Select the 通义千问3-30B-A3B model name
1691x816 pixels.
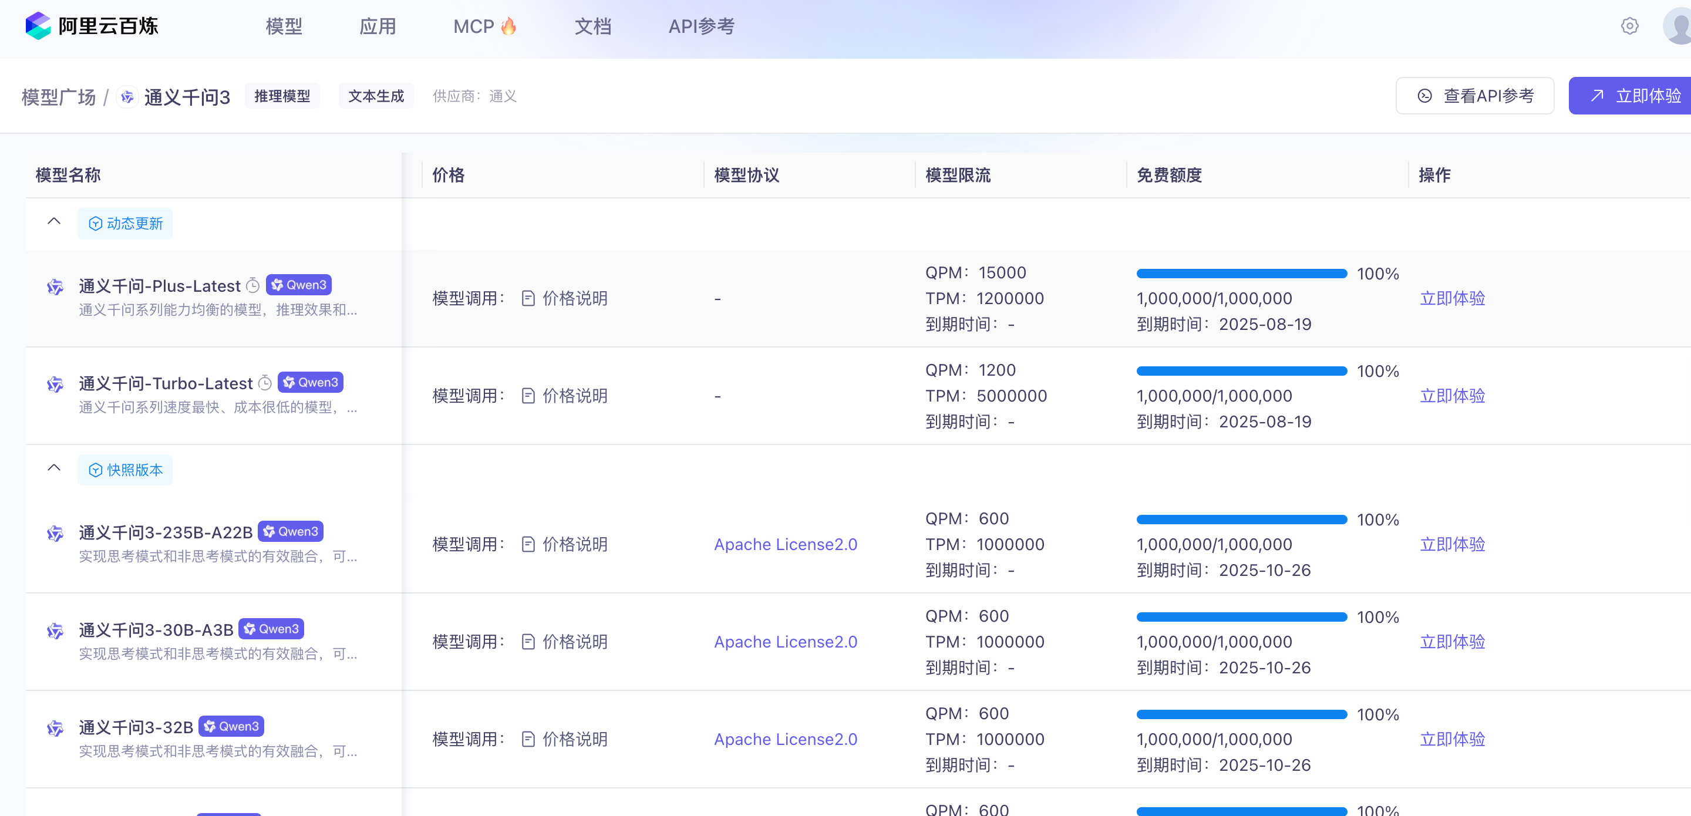pos(156,630)
